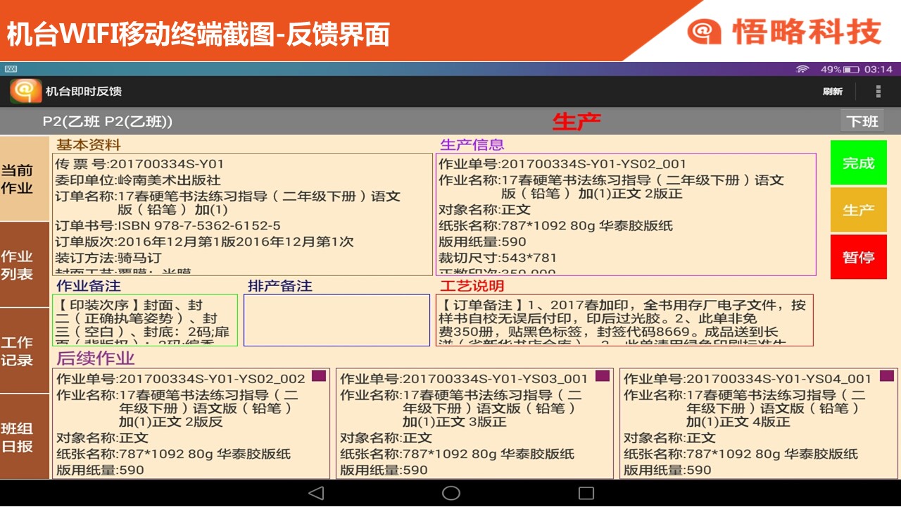Switch to the 当前作业 side tab
Screen dimensions: 901x507
coord(17,179)
